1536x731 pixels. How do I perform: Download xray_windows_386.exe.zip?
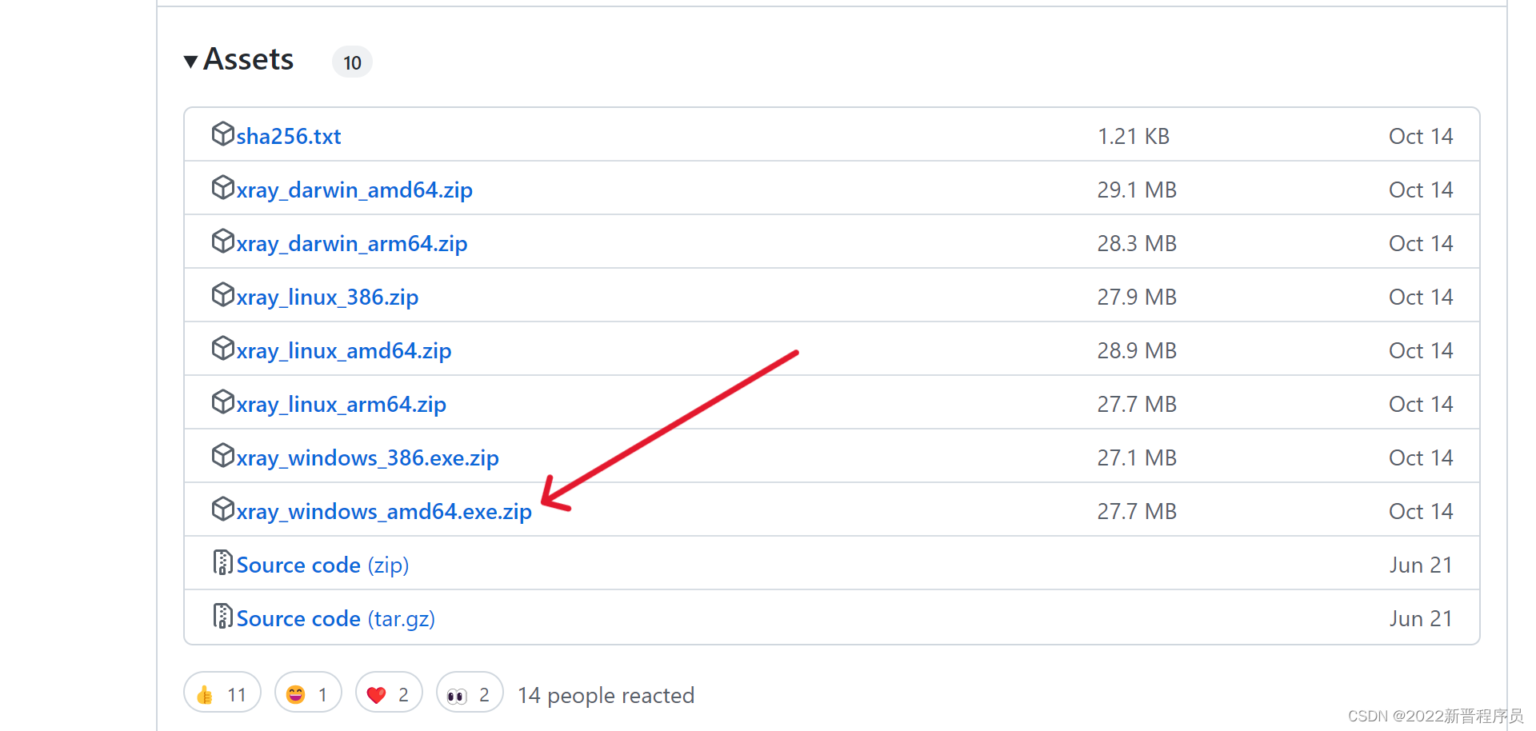coord(368,458)
